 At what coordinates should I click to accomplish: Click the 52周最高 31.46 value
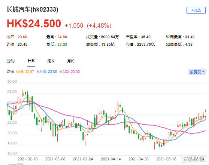(180, 37)
